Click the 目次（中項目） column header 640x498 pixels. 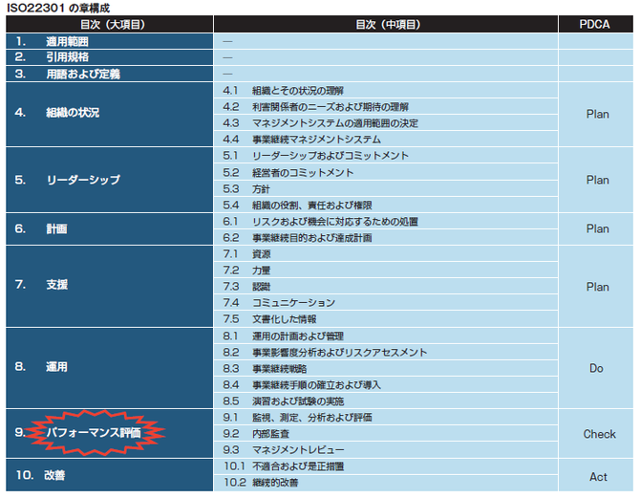(x=387, y=24)
